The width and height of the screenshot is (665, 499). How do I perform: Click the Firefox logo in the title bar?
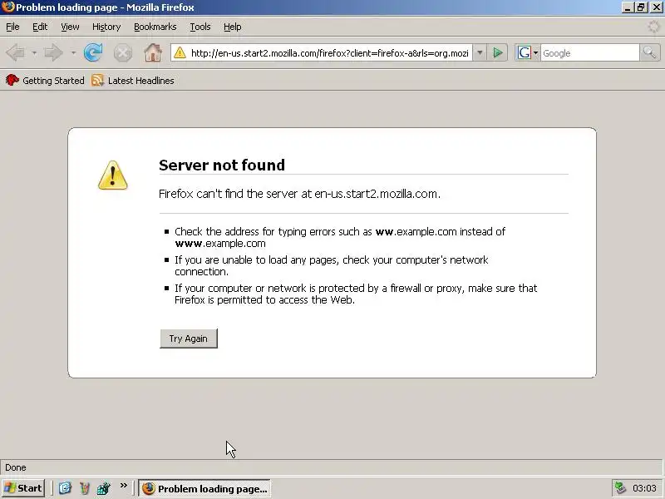click(7, 7)
